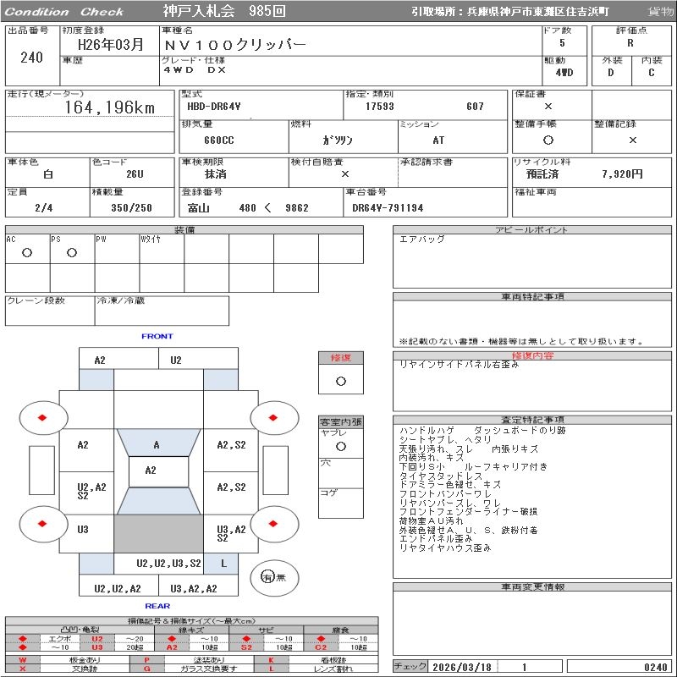Click the chassis number DR64V-791194
This screenshot has height=677, width=677.
(388, 208)
